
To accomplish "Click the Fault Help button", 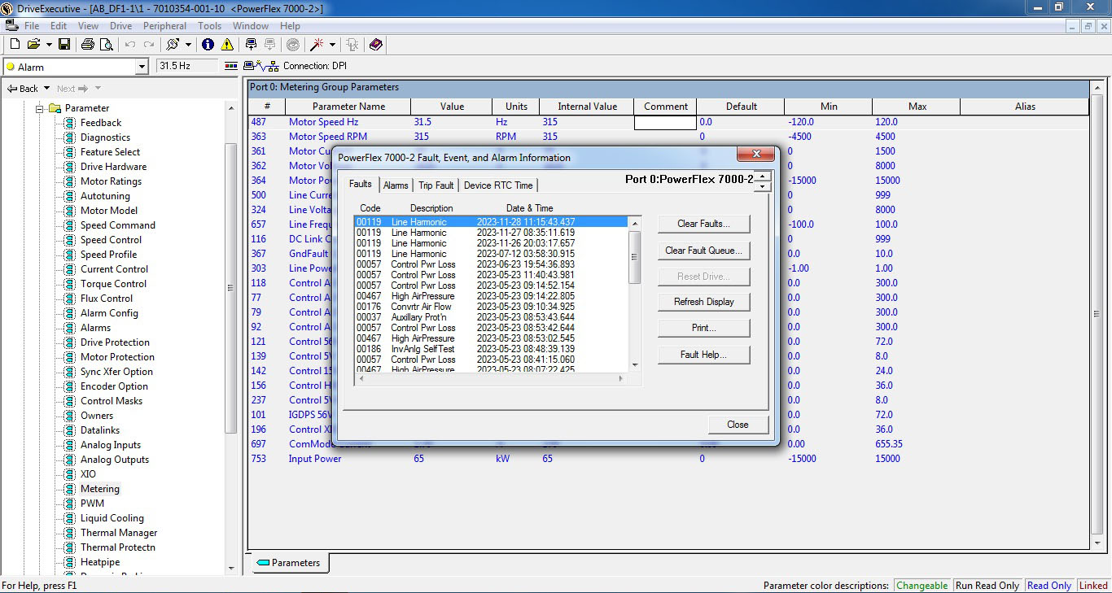I will [703, 355].
